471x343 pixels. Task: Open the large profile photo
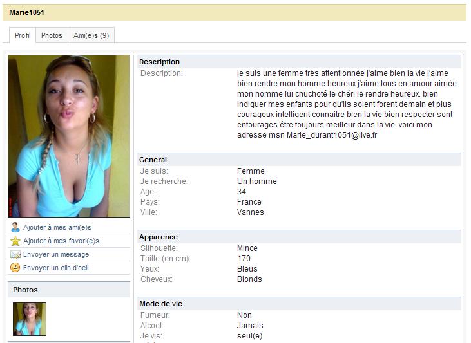pyautogui.click(x=69, y=136)
